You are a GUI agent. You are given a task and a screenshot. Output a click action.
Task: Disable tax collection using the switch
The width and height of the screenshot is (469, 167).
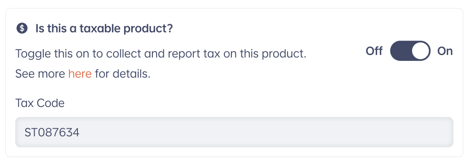tap(410, 51)
